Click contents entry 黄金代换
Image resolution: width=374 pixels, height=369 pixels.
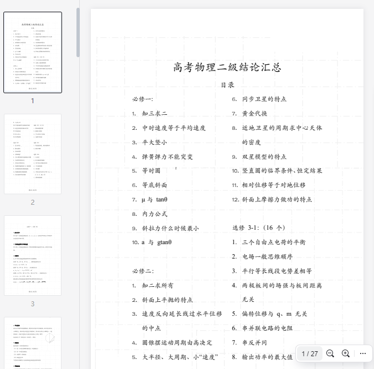coord(254,113)
